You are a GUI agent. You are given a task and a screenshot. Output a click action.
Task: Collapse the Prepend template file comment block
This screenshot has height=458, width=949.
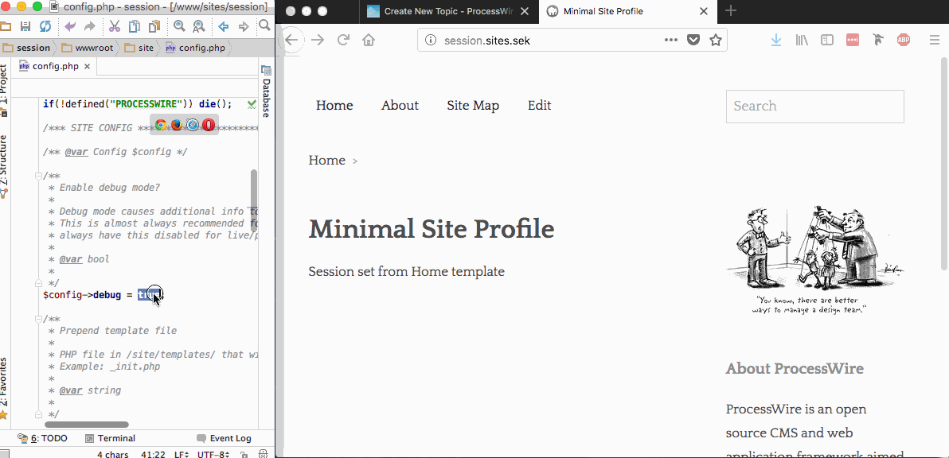37,319
